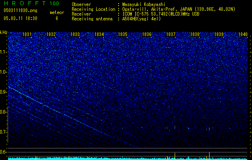
Task: Click the 1838 time axis label
Action: tap(195, 34)
